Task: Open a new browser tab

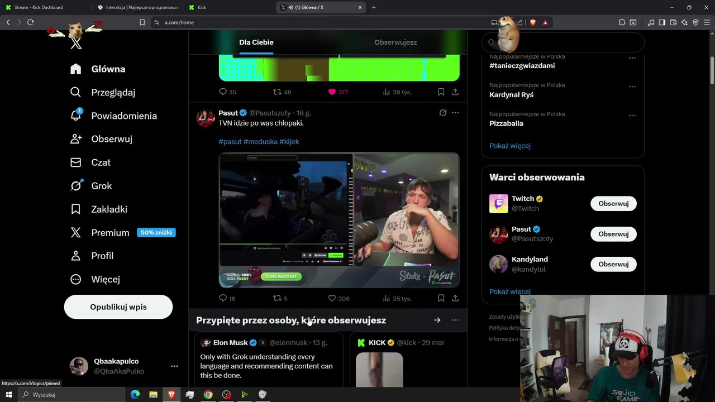Action: pos(374,7)
